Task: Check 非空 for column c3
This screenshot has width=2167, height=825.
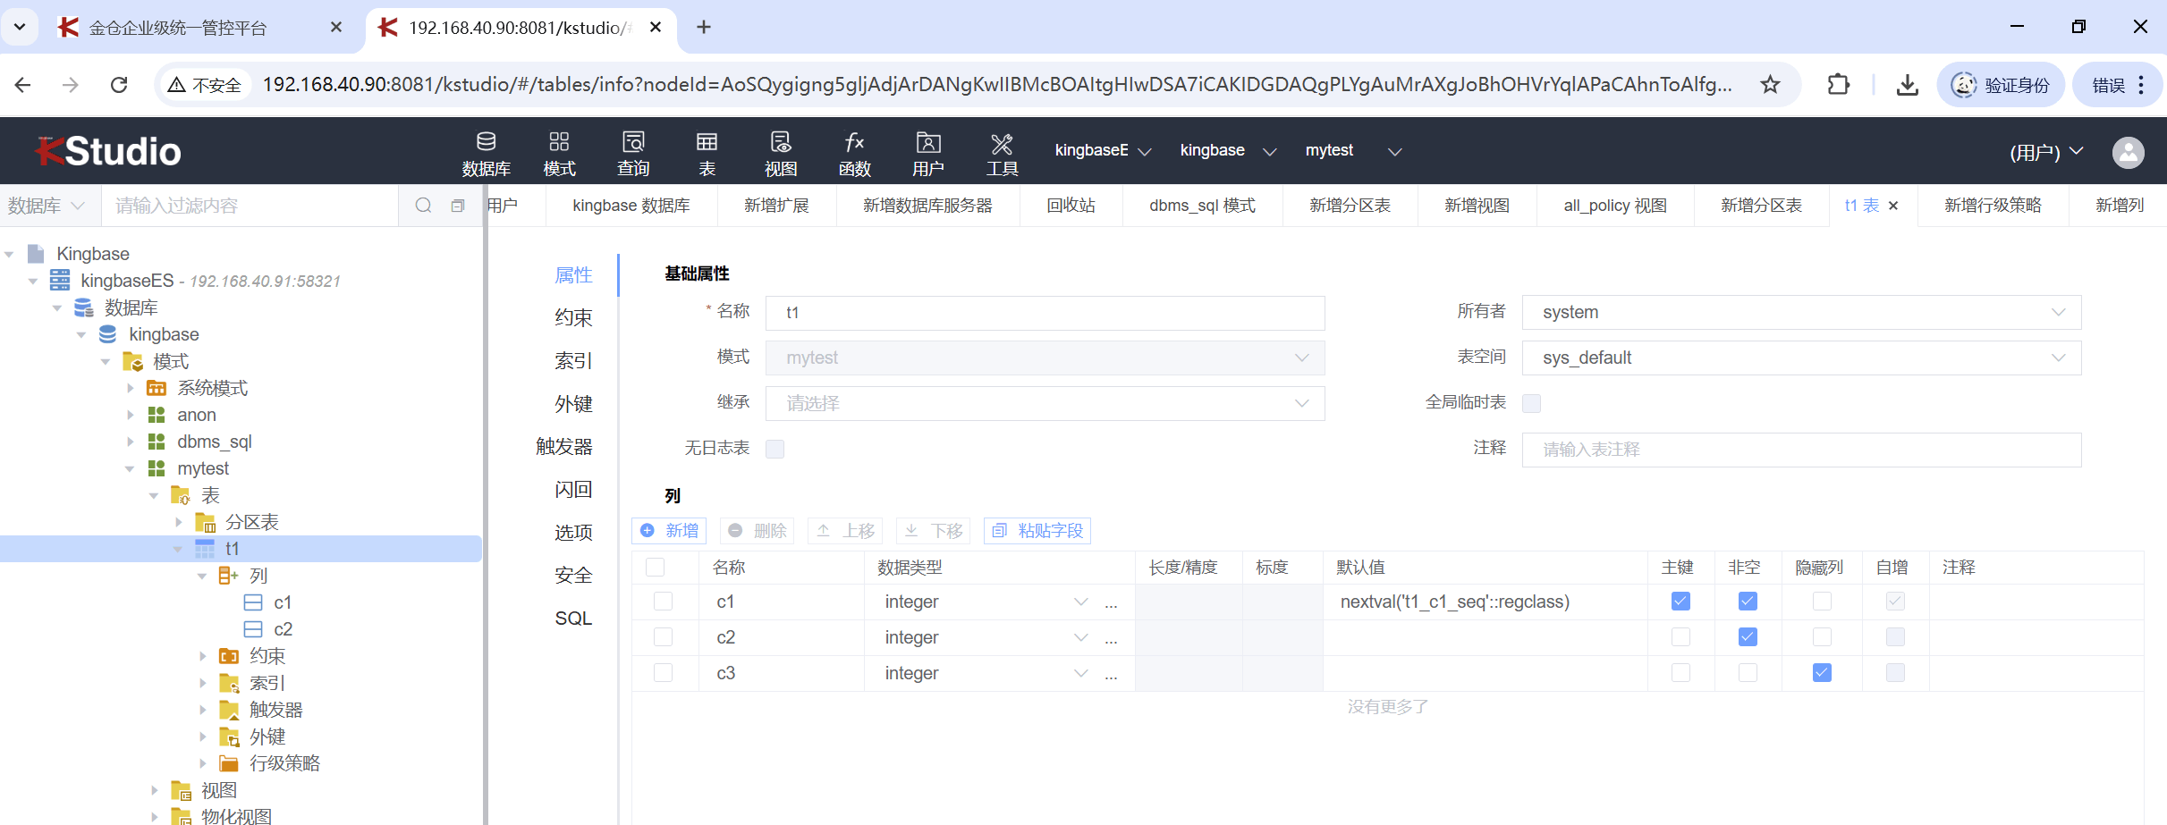Action: (x=1748, y=673)
